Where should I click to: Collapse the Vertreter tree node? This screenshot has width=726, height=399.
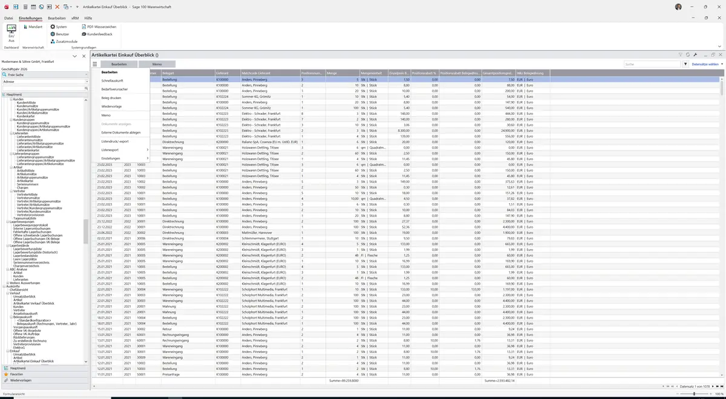11,191
